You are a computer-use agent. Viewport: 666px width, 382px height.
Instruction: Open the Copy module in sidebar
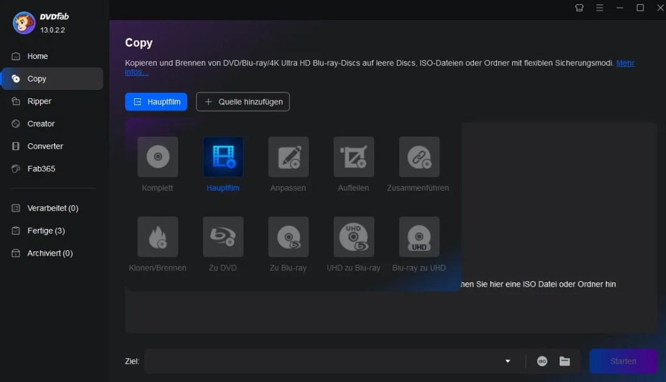[53, 78]
